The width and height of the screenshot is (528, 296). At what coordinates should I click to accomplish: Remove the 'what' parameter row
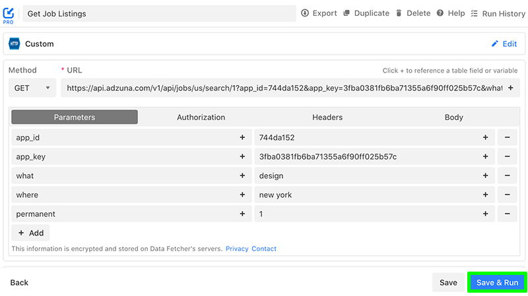(507, 175)
